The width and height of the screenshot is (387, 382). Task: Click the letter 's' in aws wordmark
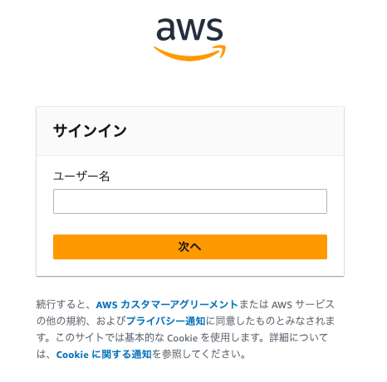point(215,30)
